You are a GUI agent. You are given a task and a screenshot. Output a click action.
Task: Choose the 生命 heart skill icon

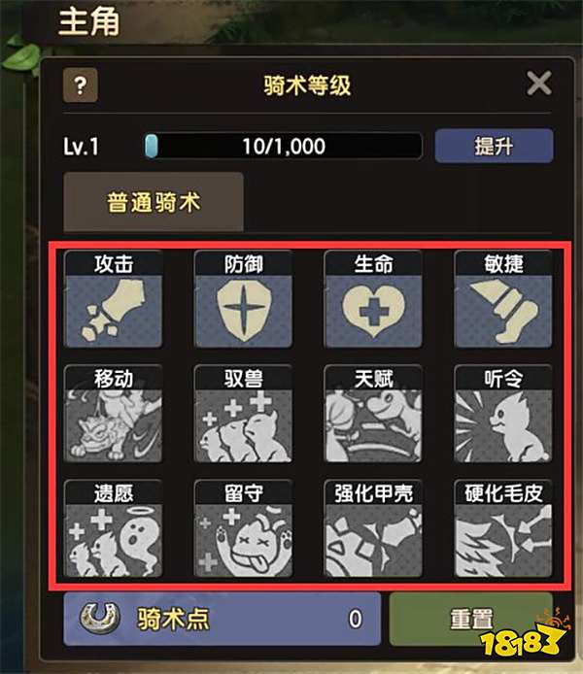[x=373, y=299]
